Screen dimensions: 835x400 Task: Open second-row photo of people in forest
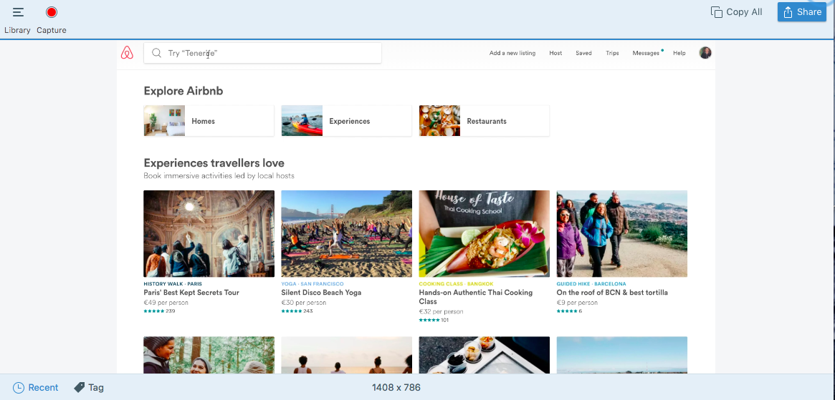[x=209, y=355]
